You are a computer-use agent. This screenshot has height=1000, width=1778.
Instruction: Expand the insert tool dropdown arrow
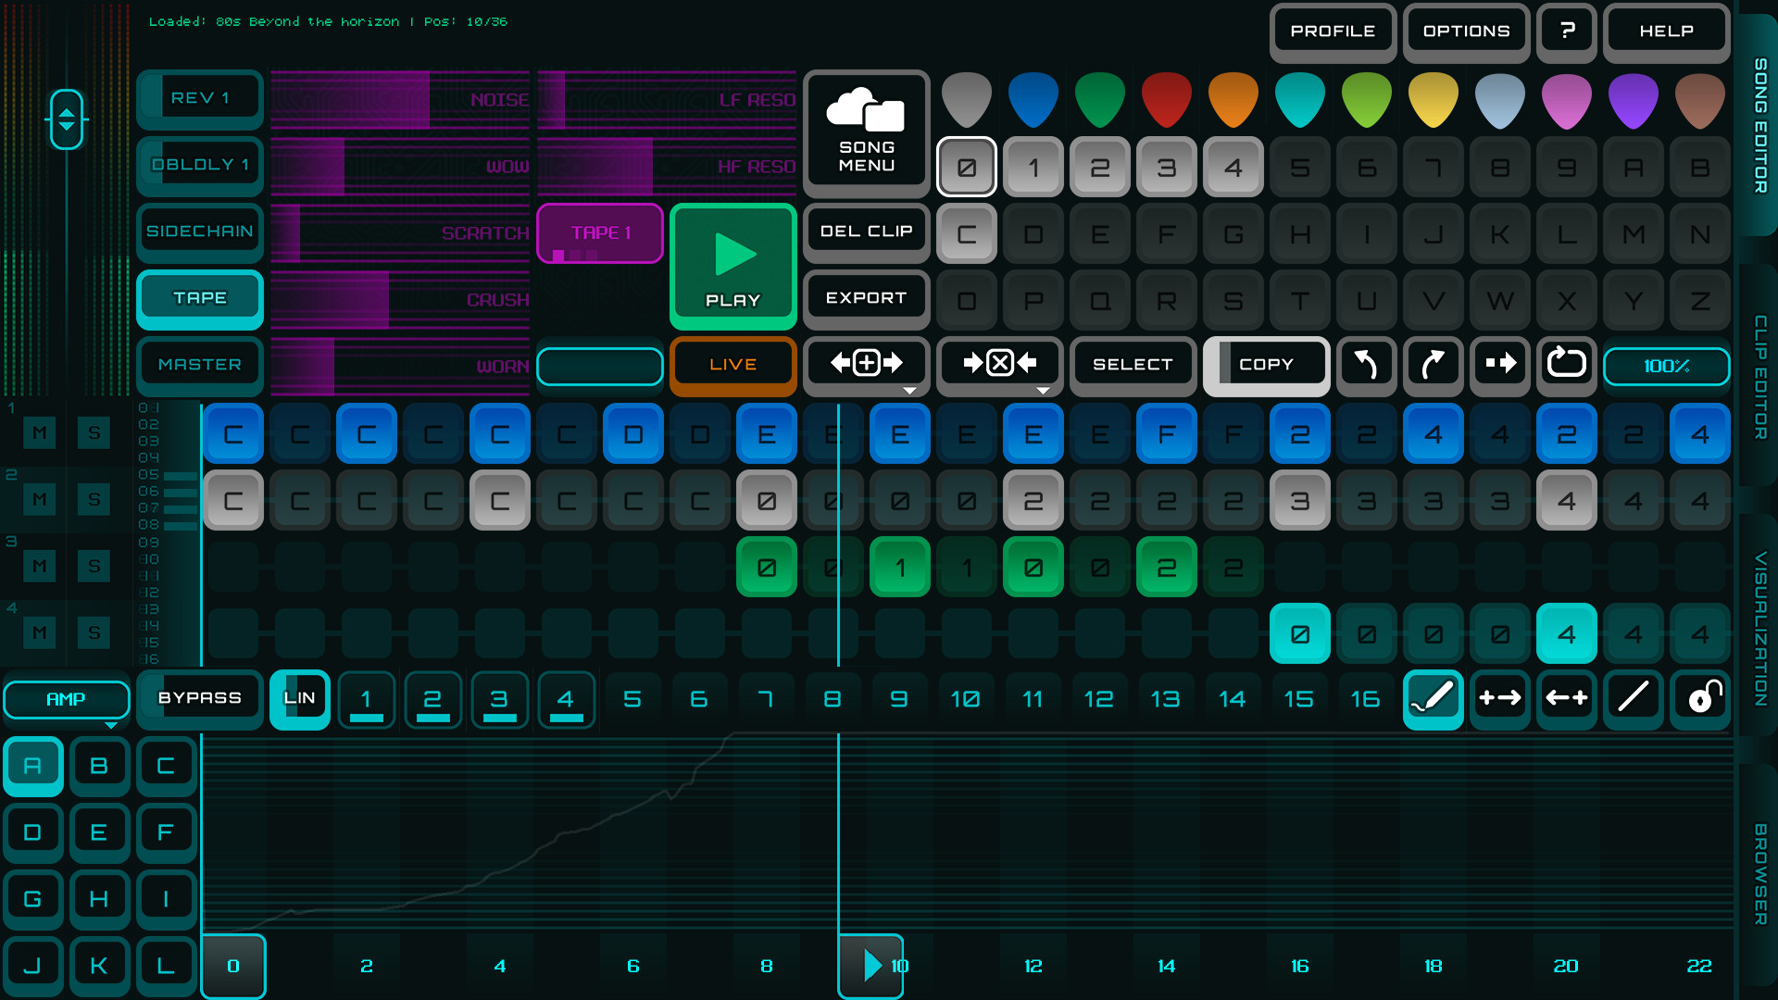[909, 392]
